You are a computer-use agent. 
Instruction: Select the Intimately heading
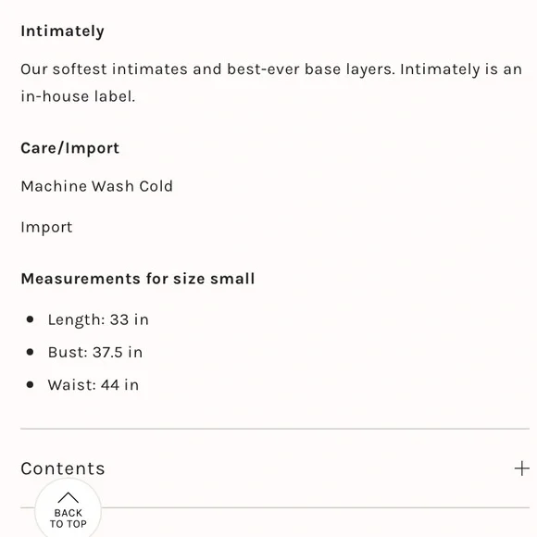[x=62, y=31]
